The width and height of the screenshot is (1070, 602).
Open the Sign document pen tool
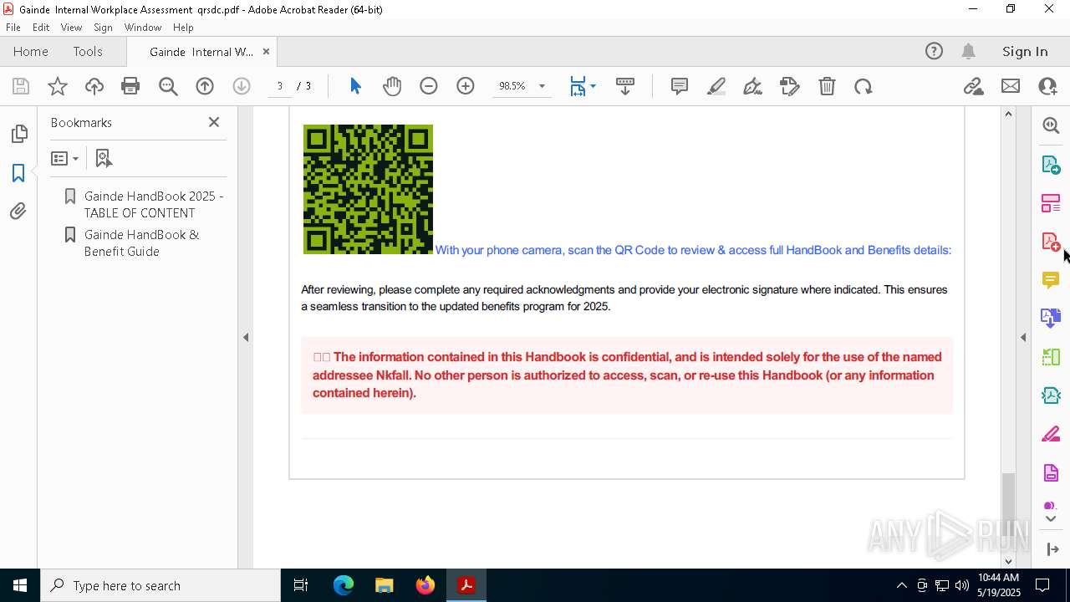pyautogui.click(x=752, y=86)
